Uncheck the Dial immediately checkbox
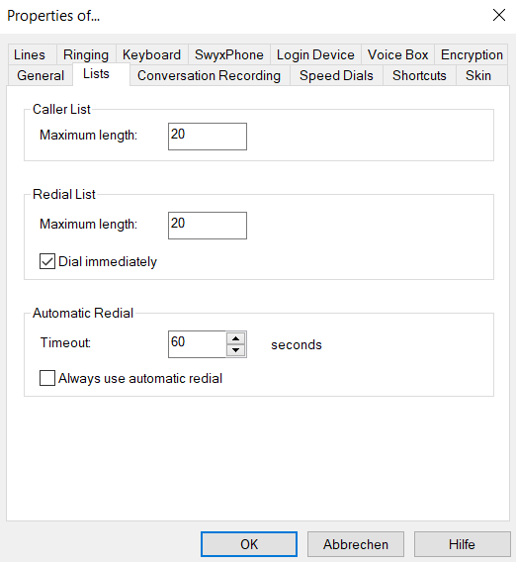This screenshot has height=562, width=516. (47, 261)
